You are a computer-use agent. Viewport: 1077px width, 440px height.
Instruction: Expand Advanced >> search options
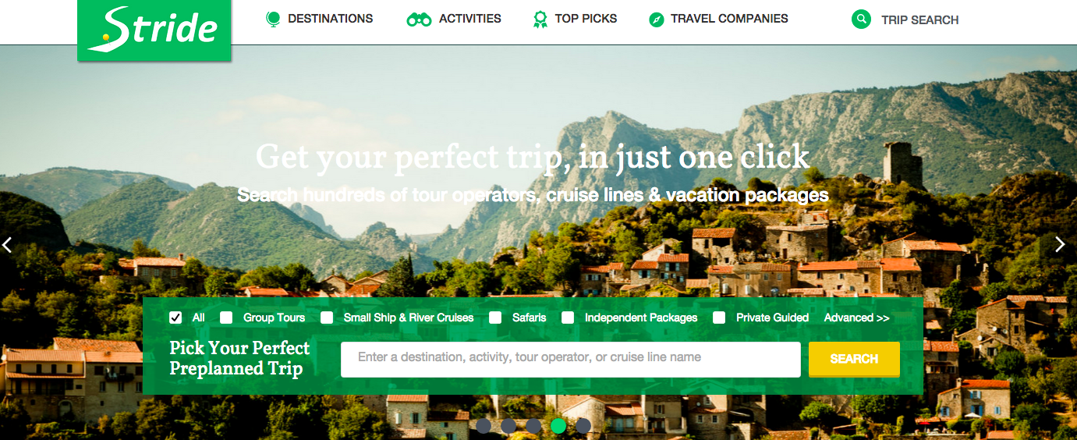(856, 318)
